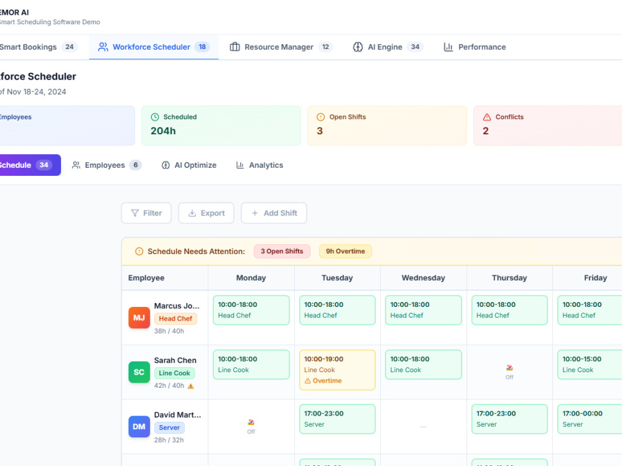Viewport: 622px width, 466px height.
Task: Click the 9h Overtime badge
Action: point(345,251)
